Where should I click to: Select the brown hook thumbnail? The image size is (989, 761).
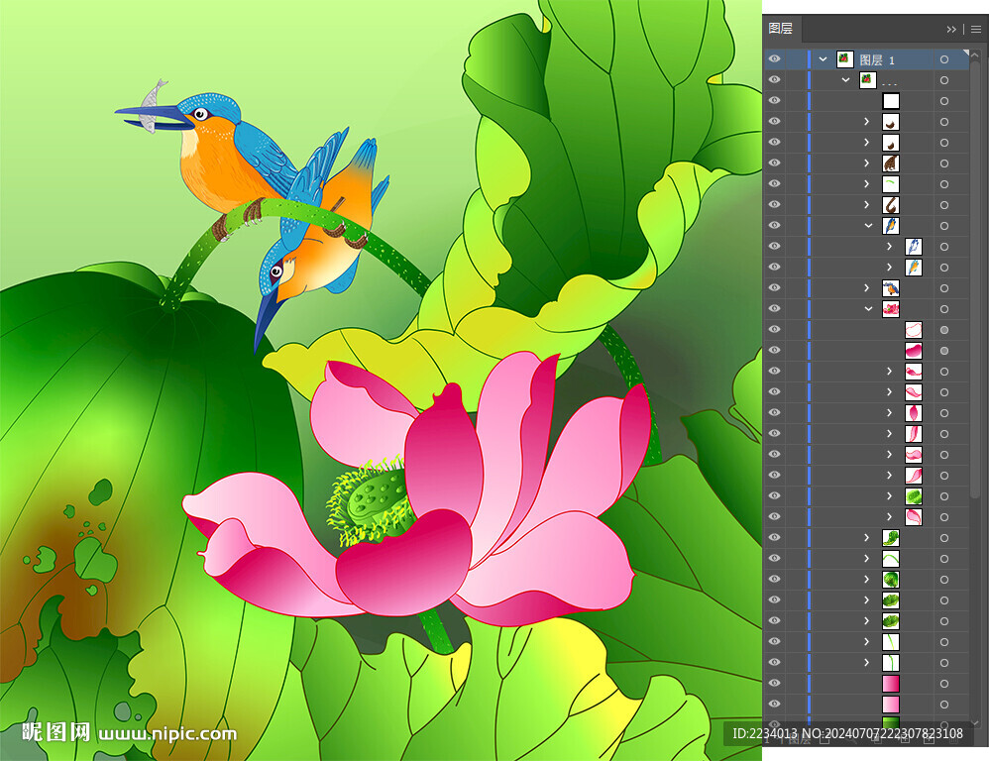click(x=891, y=205)
